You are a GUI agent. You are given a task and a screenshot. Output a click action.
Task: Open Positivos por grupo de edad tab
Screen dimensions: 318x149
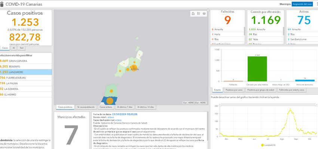261,90
